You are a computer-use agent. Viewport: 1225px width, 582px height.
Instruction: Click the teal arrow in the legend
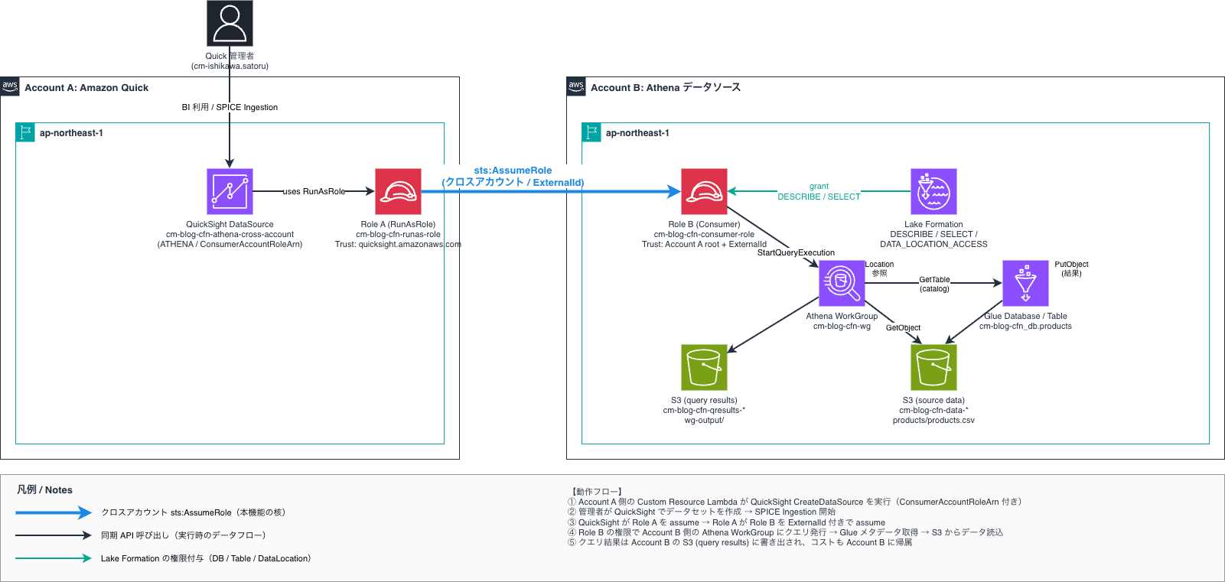[x=54, y=558]
